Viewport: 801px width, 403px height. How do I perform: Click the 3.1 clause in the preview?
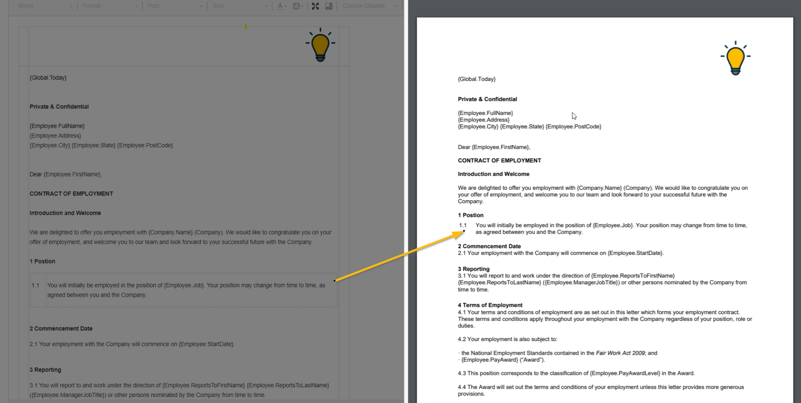pyautogui.click(x=602, y=283)
